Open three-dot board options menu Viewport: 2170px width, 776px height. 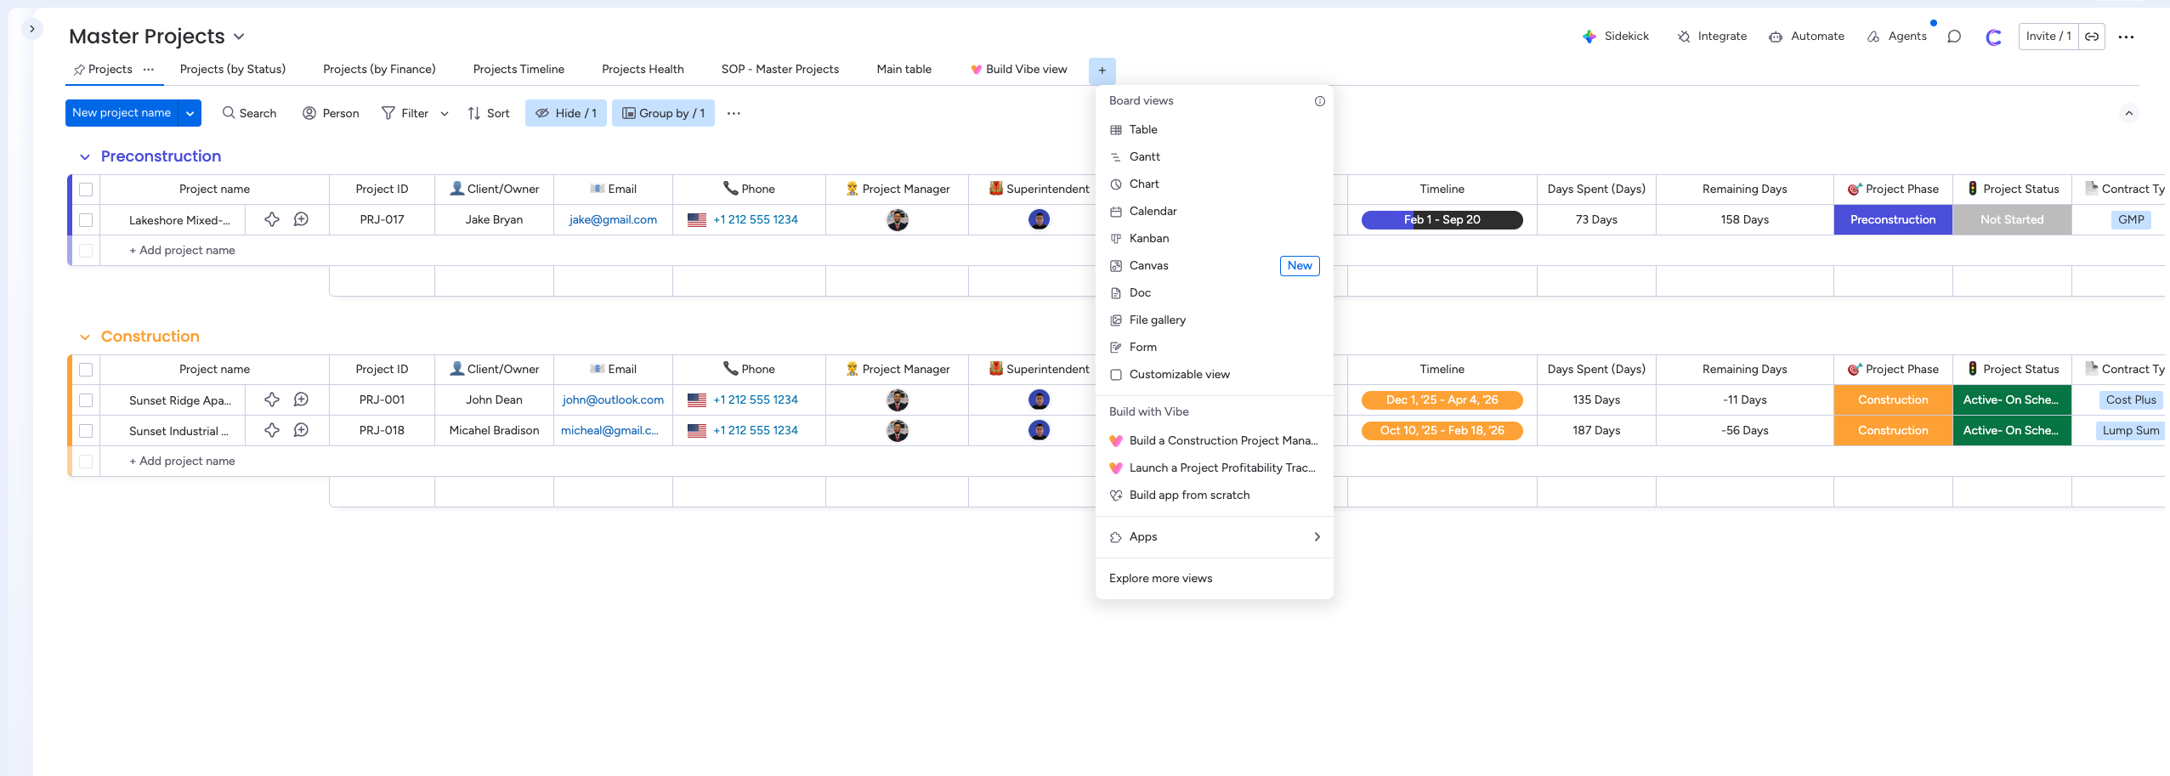pyautogui.click(x=2126, y=37)
